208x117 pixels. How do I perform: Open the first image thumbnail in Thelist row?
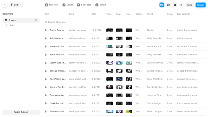(x=109, y=30)
